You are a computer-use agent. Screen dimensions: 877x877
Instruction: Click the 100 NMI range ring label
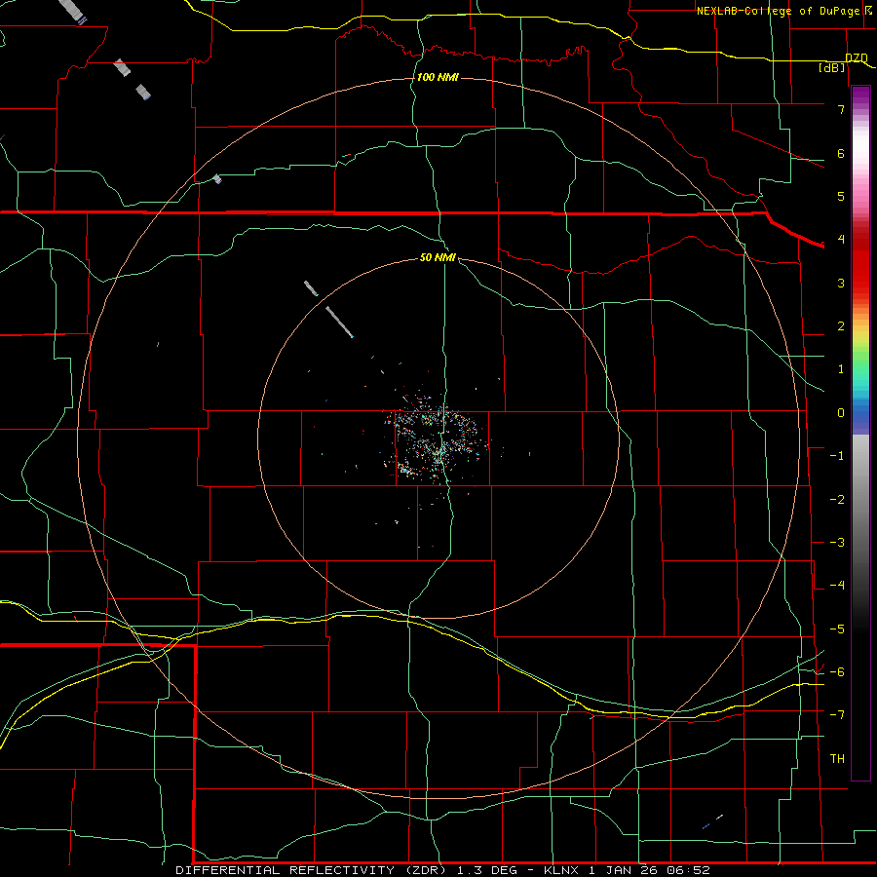click(x=438, y=77)
